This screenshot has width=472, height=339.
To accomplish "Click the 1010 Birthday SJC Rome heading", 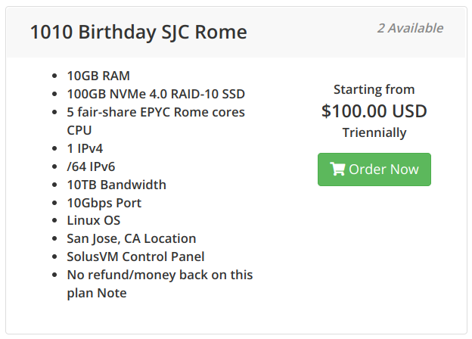I will click(x=138, y=32).
